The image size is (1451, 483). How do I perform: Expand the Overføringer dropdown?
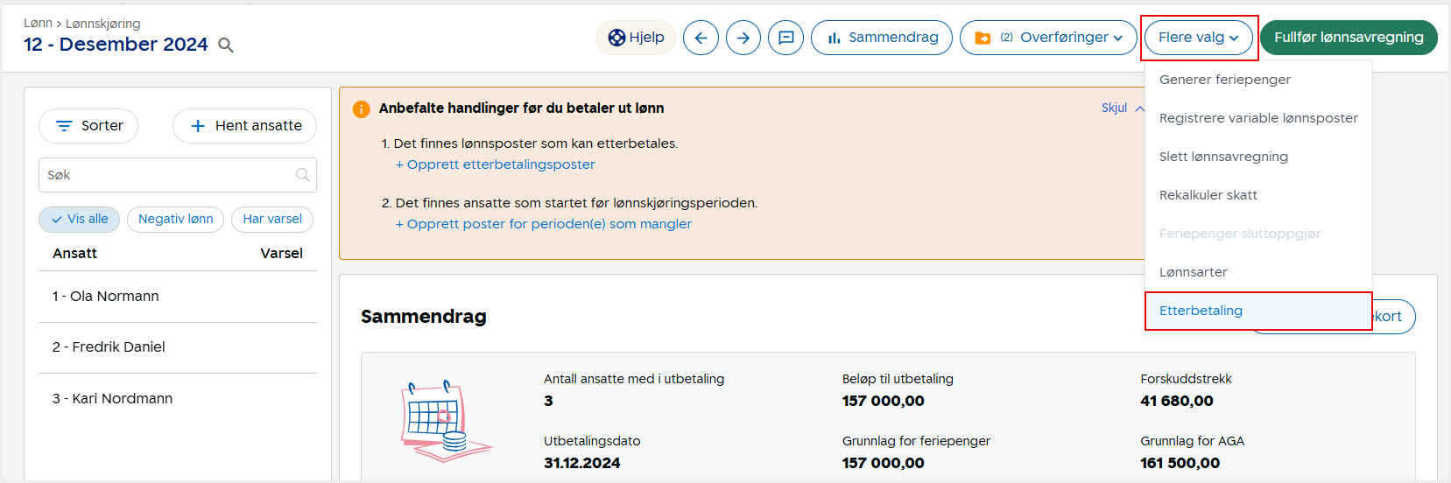click(1048, 38)
